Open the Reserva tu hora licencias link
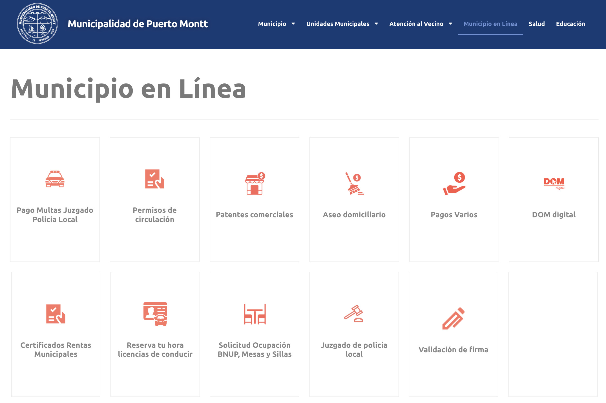This screenshot has height=403, width=606. 155,349
